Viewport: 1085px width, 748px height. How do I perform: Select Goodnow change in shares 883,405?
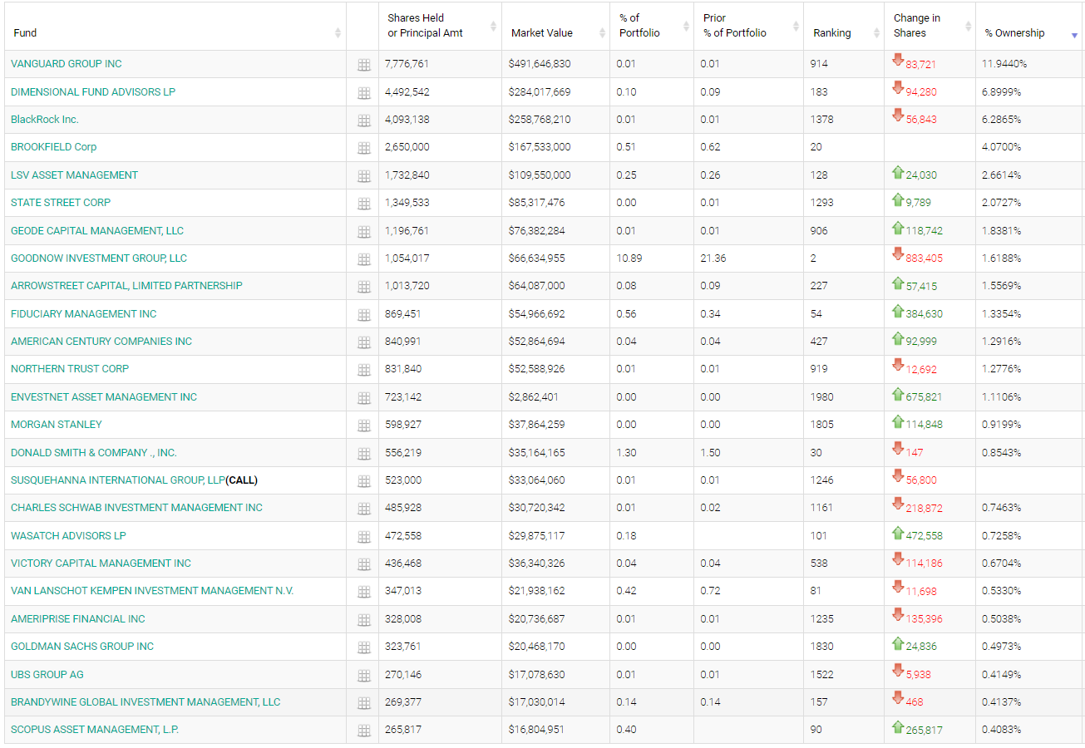pyautogui.click(x=925, y=258)
